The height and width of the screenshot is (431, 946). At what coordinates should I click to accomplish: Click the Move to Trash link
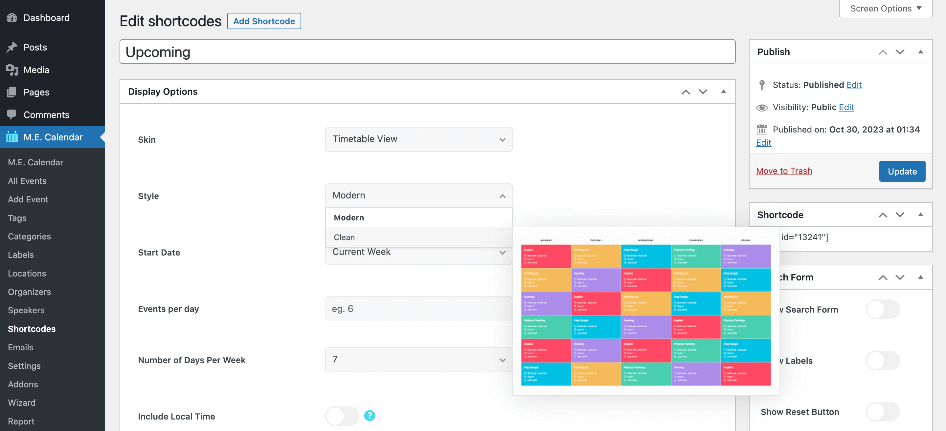[784, 171]
